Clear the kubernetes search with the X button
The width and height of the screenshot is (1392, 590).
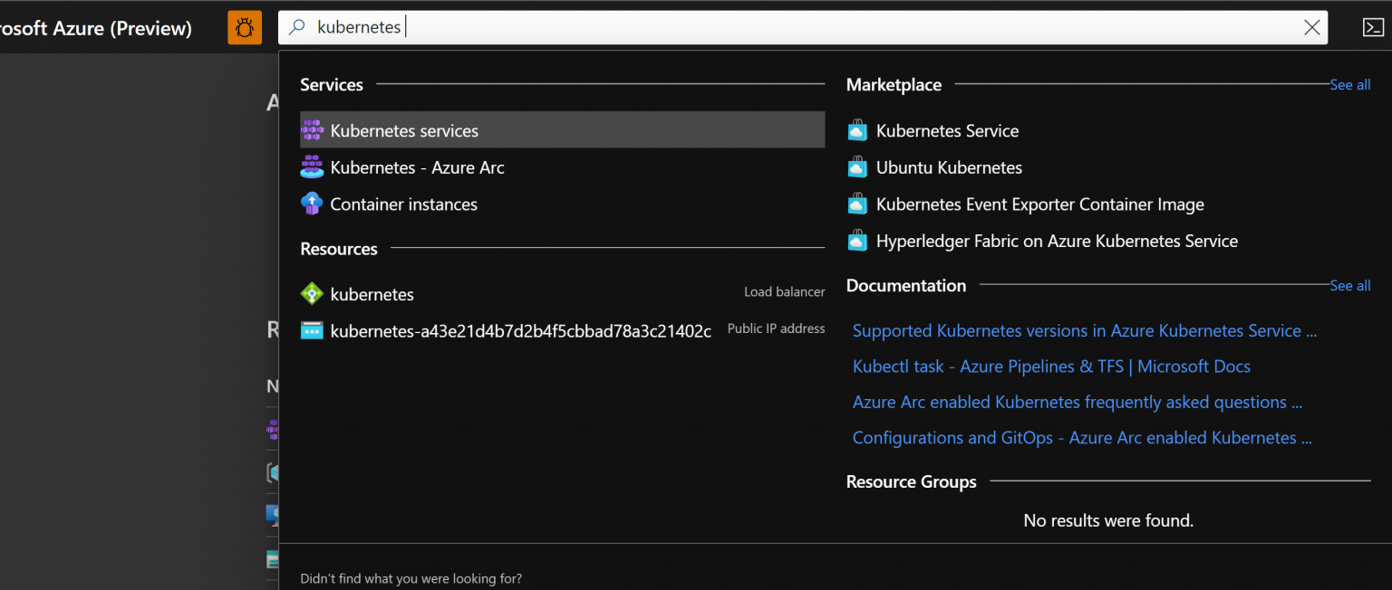[x=1311, y=27]
